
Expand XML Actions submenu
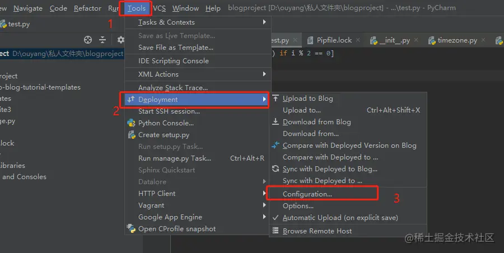[x=197, y=74]
